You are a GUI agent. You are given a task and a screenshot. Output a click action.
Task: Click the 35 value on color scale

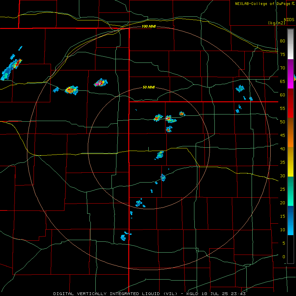pos(283,162)
